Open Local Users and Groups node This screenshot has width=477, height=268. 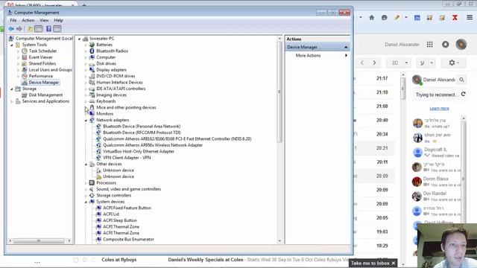point(50,70)
